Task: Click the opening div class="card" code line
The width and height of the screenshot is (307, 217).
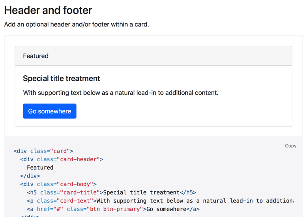Action: pos(43,151)
